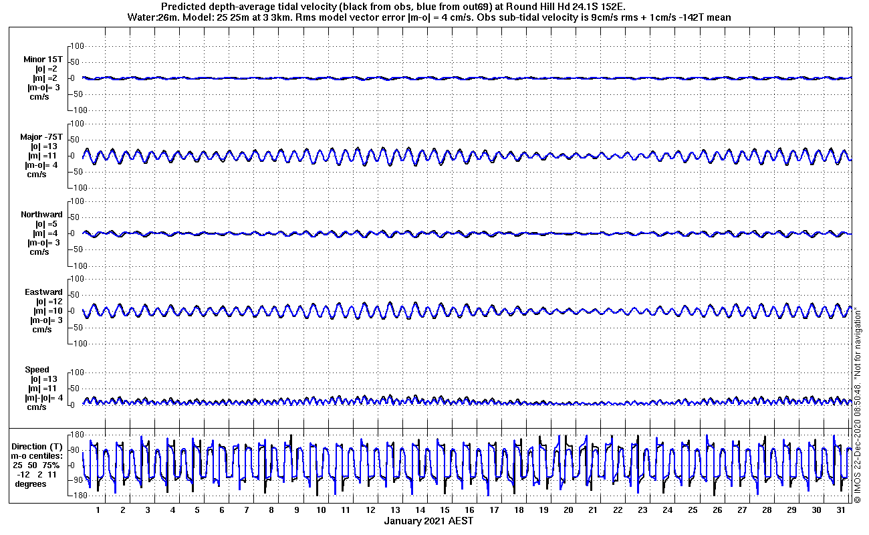Click the 'January 2021 AEST' axis title
869x535 pixels.
[x=429, y=520]
